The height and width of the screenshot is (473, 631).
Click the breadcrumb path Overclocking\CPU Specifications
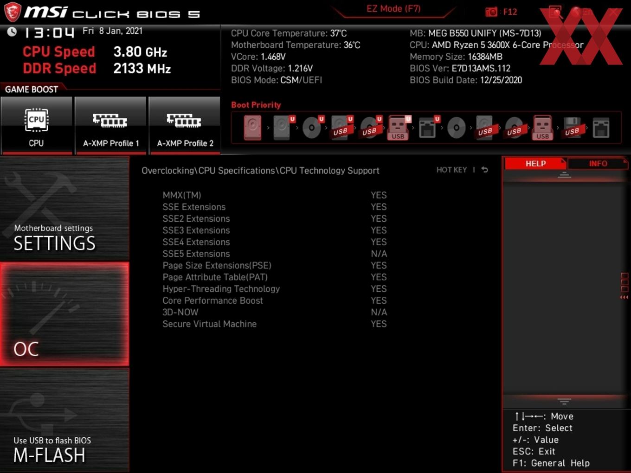pyautogui.click(x=209, y=171)
